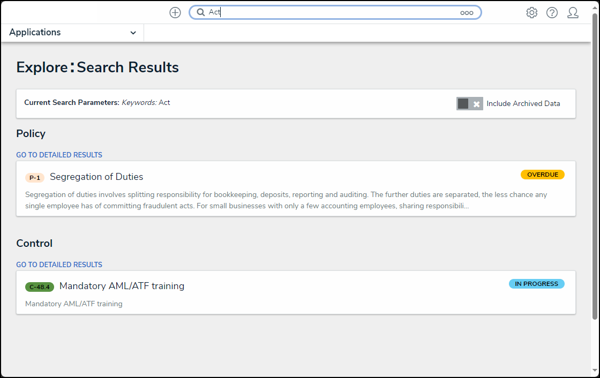Open the user profile icon
The width and height of the screenshot is (600, 378).
[573, 13]
